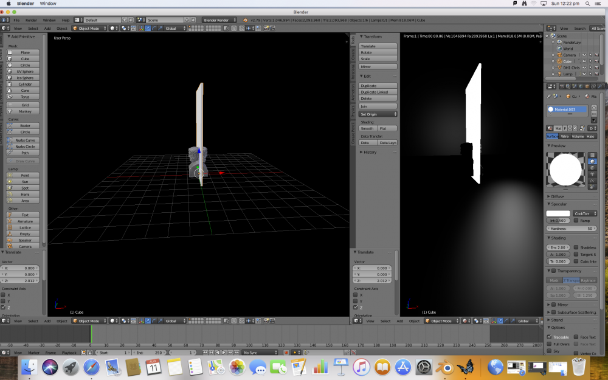Open the Object Mode dropdown

click(89, 28)
